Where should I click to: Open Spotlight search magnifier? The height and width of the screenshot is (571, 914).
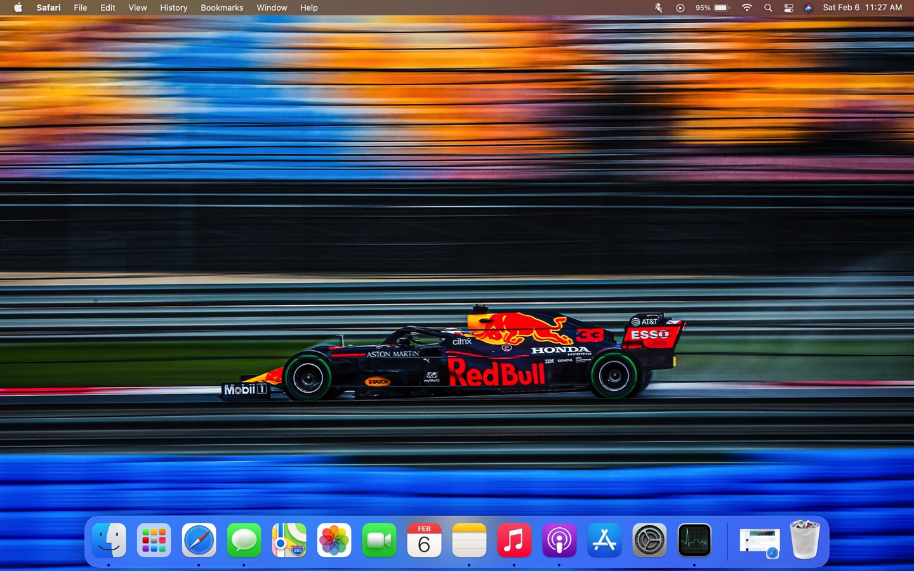(x=768, y=8)
